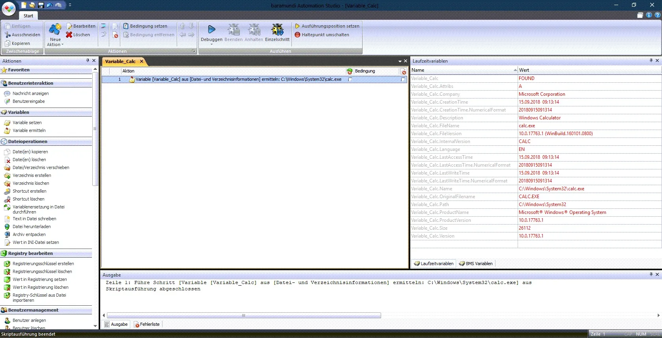Pin the Aktionen panel
The image size is (662, 338).
(x=88, y=61)
